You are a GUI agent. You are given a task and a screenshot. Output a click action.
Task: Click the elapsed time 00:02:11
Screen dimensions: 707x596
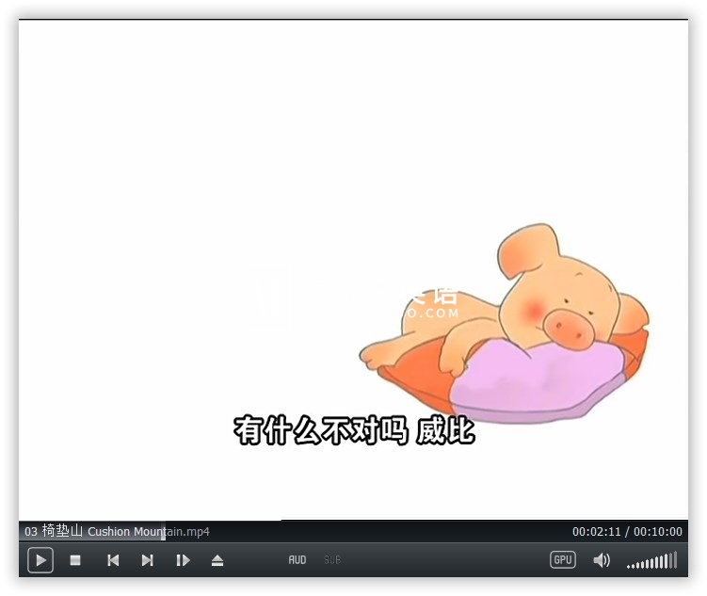[x=597, y=532]
